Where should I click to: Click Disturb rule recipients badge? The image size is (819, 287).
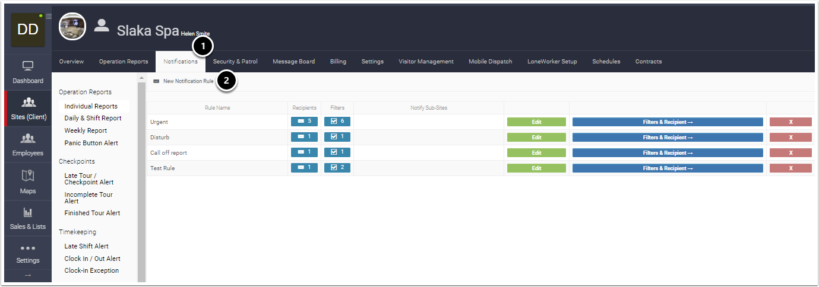(304, 137)
